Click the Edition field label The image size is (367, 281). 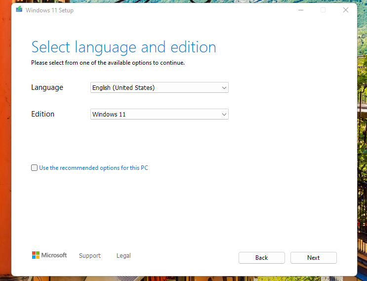point(42,114)
